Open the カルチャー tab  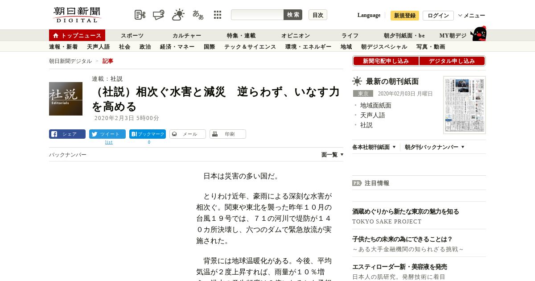(x=187, y=36)
